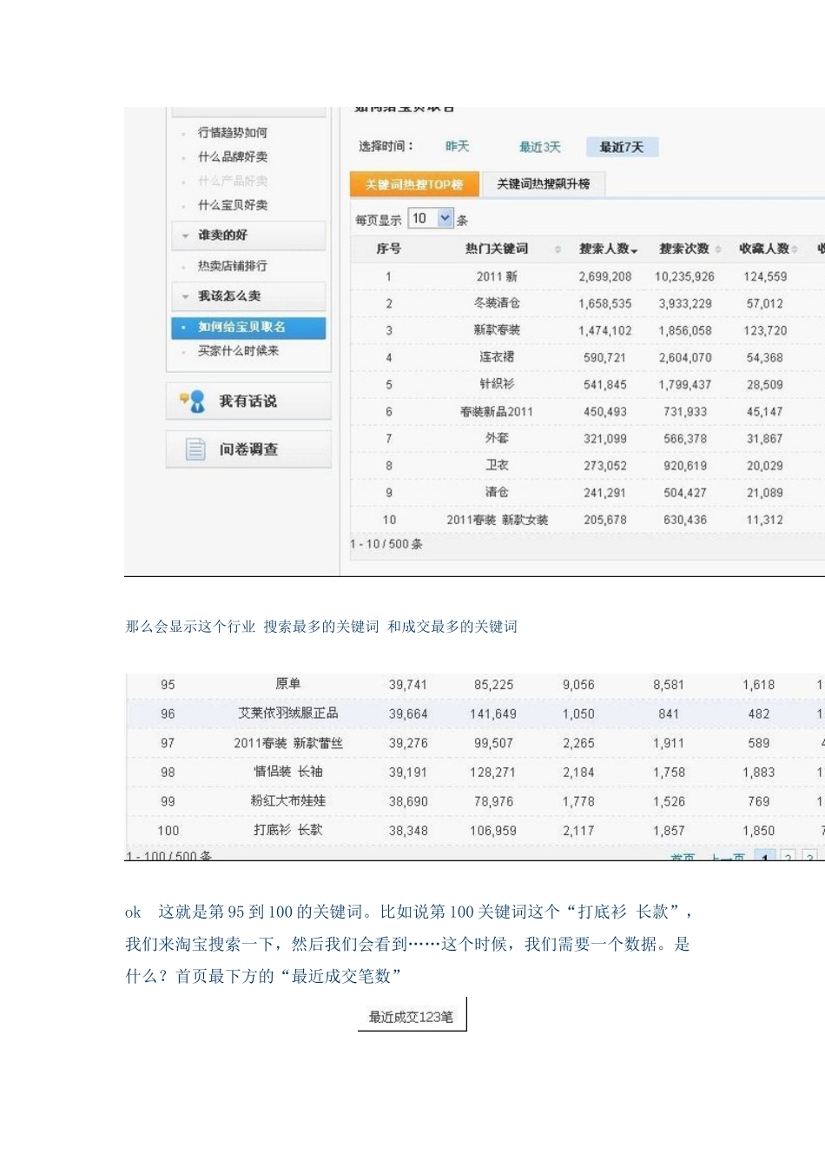This screenshot has width=825, height=1168.
Task: Switch to 关键词热搜飙升榜 tab
Action: 543,184
